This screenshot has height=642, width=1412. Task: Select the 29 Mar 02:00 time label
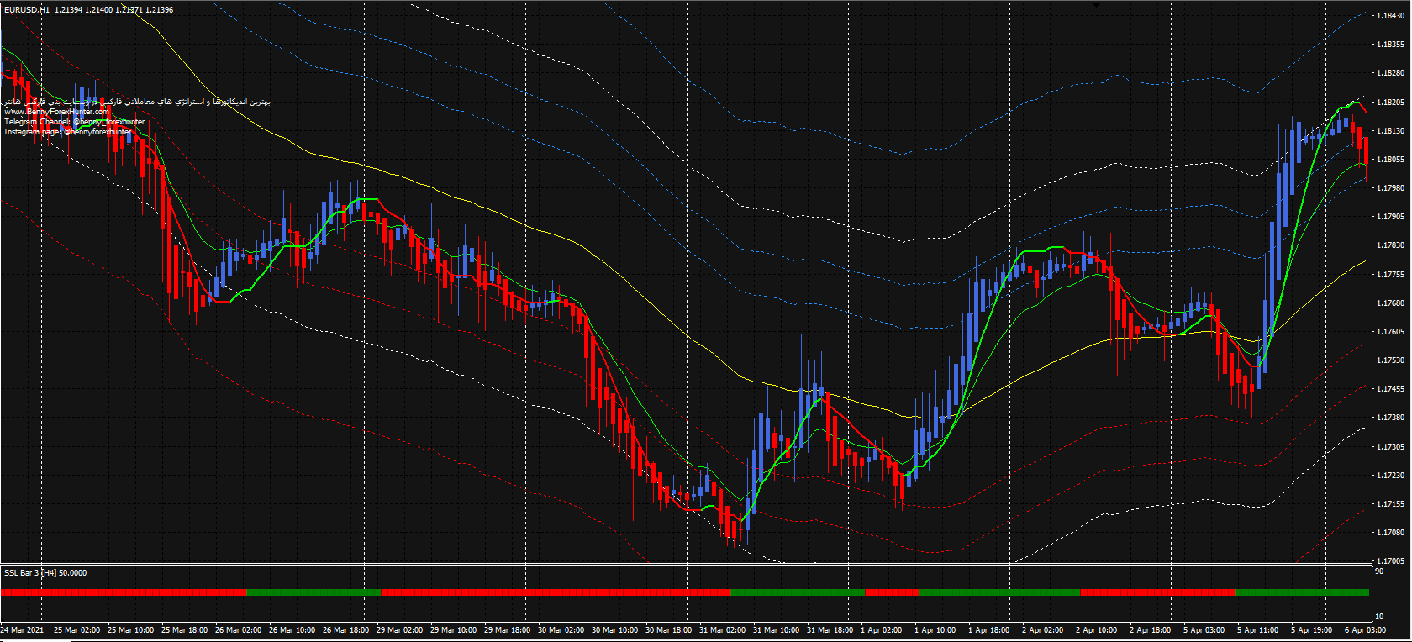tap(399, 629)
